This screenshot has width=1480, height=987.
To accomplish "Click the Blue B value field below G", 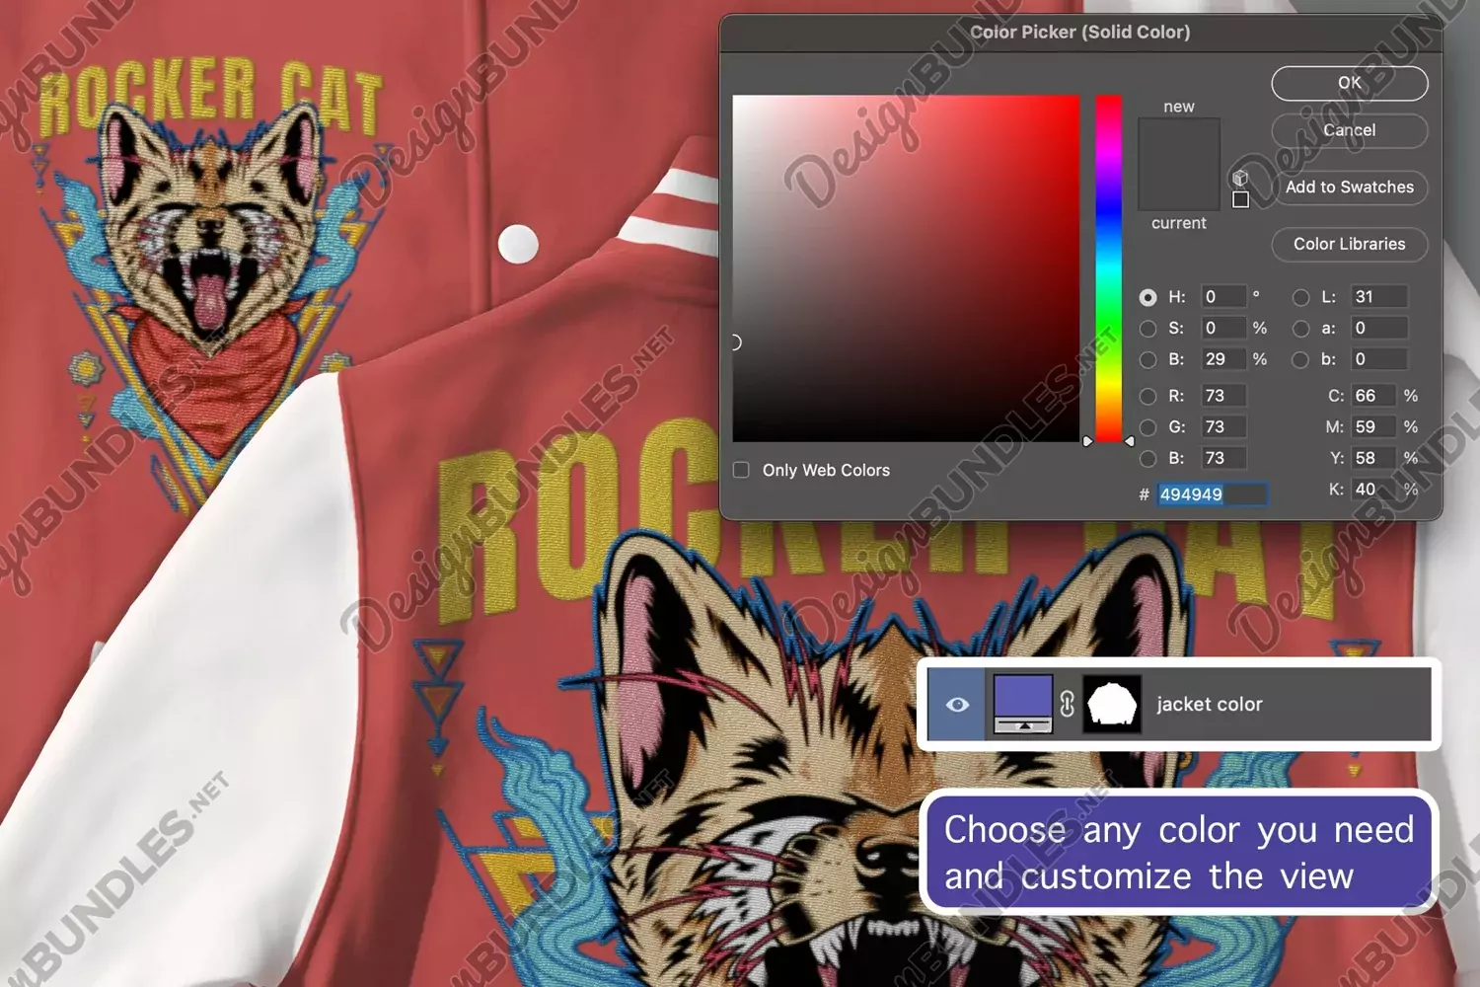I will [1222, 458].
